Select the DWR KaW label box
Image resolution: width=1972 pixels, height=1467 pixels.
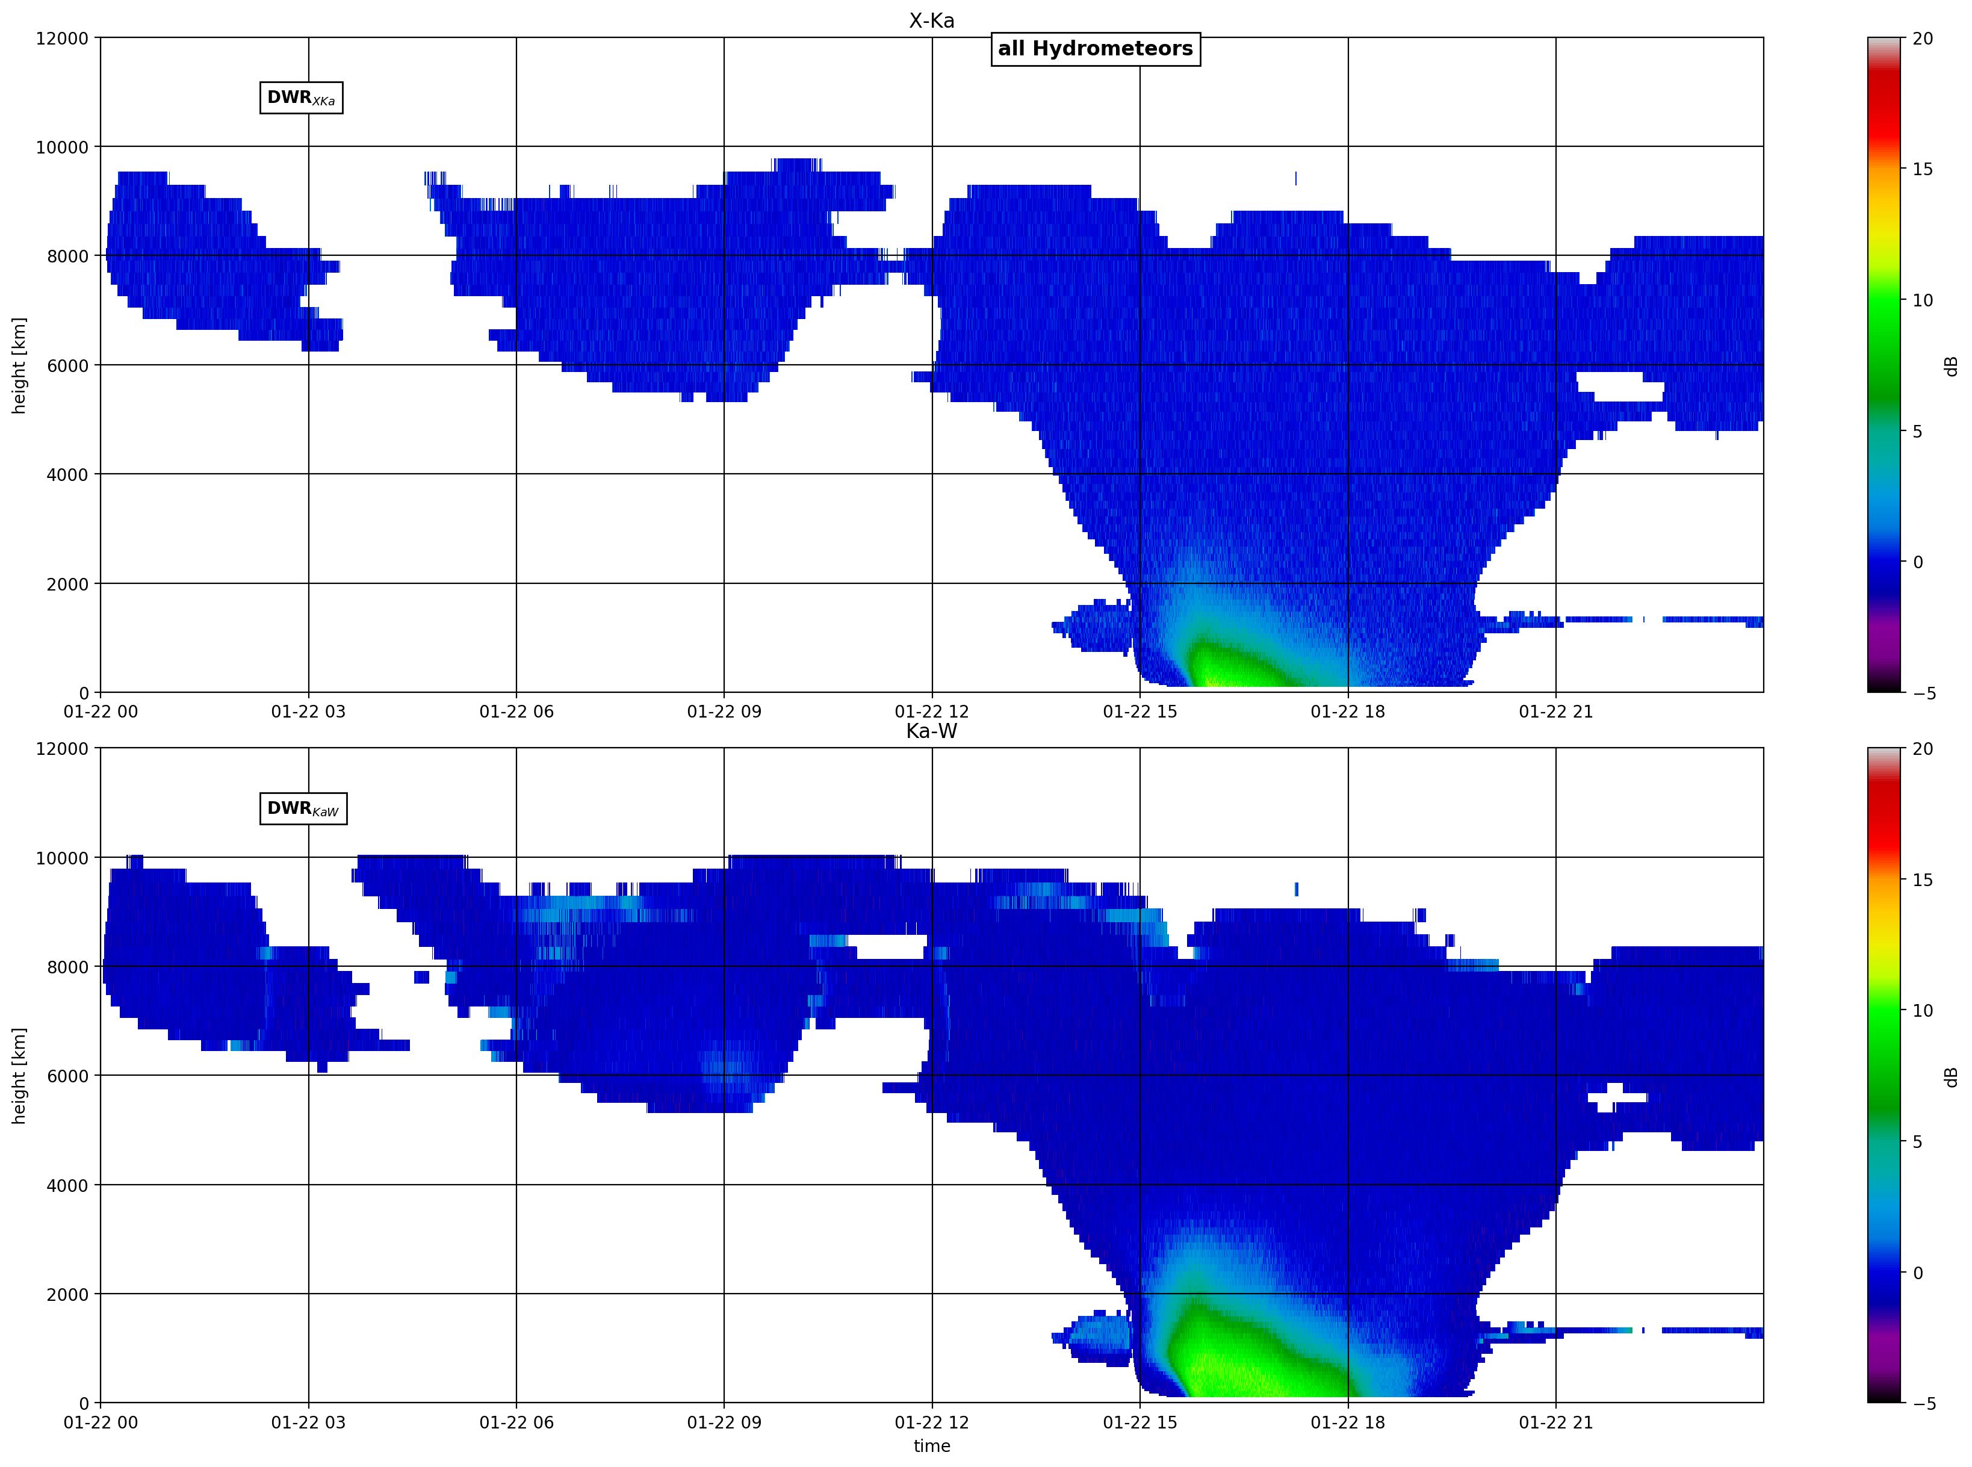[x=303, y=808]
